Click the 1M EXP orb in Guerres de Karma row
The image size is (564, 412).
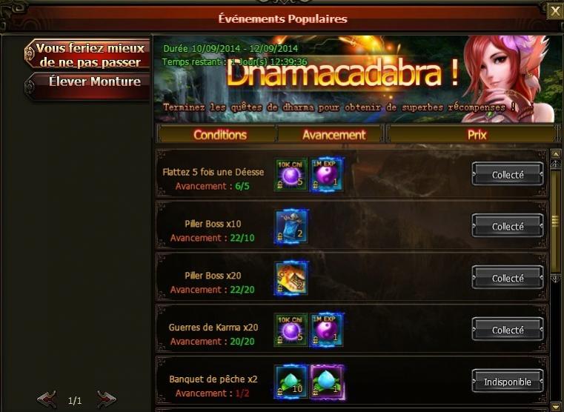326,330
